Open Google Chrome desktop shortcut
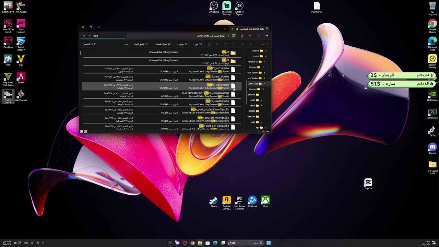 432,26
